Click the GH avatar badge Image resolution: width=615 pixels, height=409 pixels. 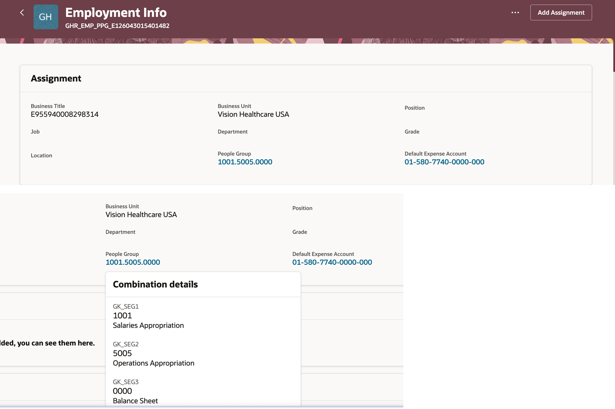click(x=46, y=17)
